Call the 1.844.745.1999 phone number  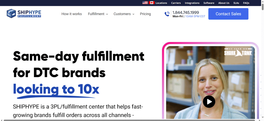(186, 13)
